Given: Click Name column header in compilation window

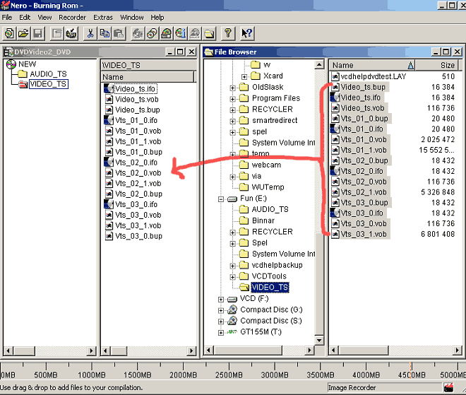Looking at the screenshot, I should [148, 77].
